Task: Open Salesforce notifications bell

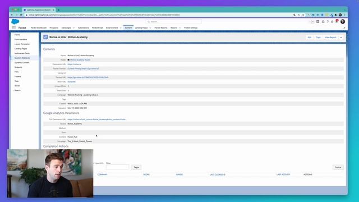Action: pyautogui.click(x=337, y=21)
